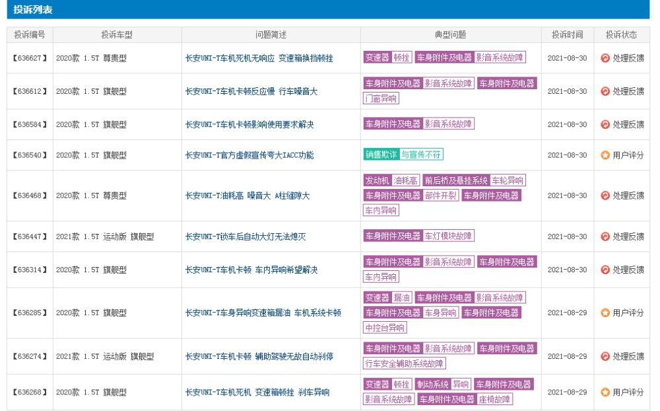Click the 车身异响 tag in row 636285
Screen dimensions: 660x411
point(441,313)
